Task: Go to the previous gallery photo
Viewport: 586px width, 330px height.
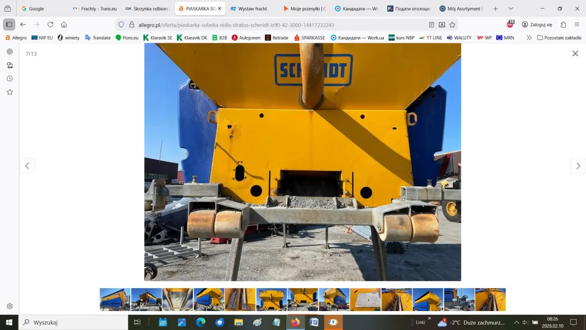Action: (27, 166)
